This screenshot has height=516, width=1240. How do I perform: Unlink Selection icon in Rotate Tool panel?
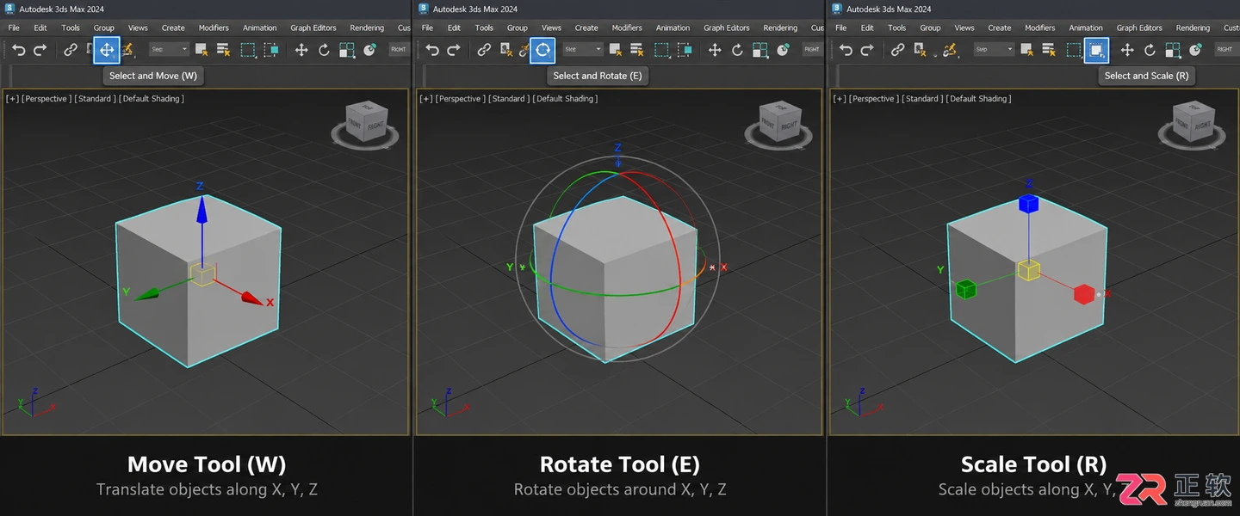coord(506,50)
